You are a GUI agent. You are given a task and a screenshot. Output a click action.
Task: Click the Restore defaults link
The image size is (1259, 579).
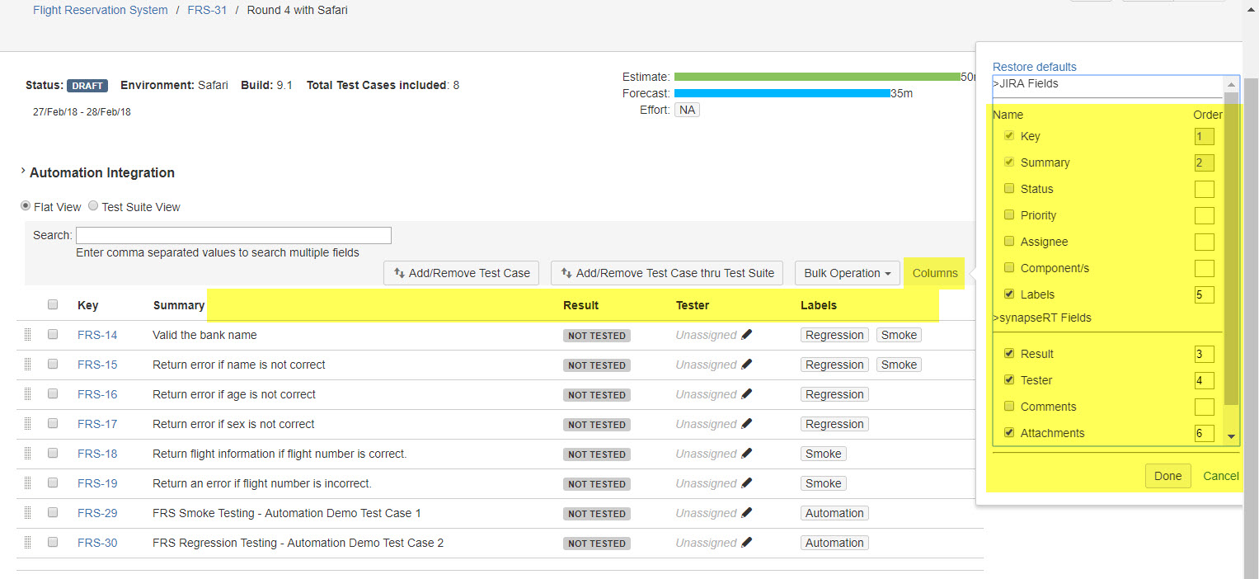tap(1034, 67)
